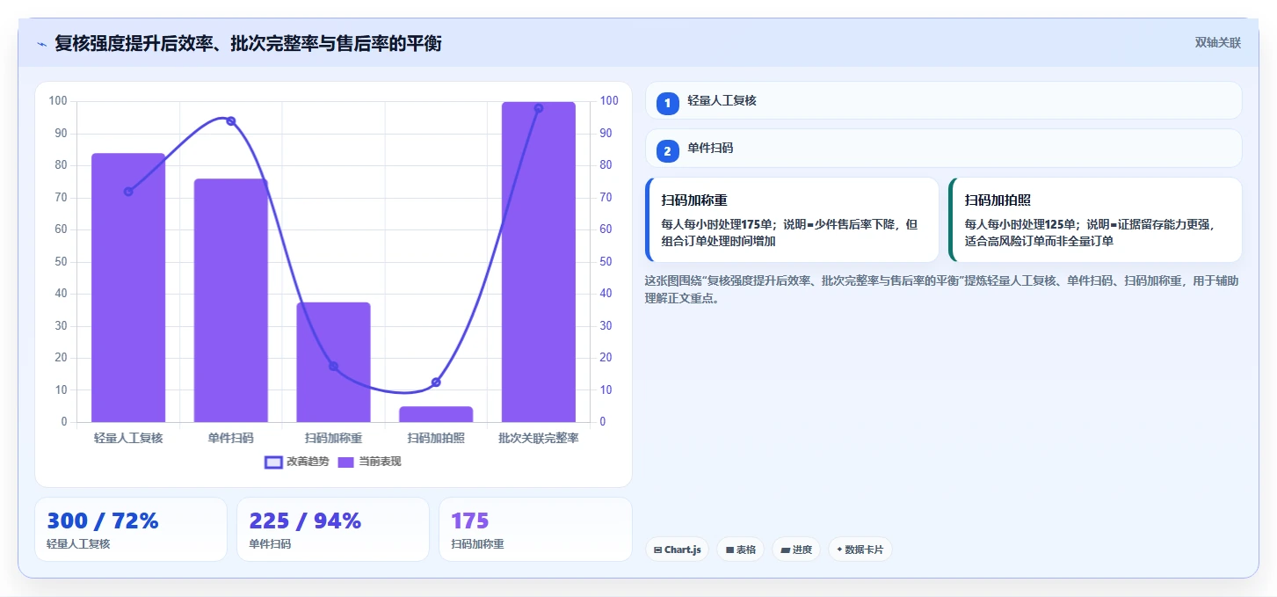Viewport: 1277px width, 597px height.
Task: Click the description paragraph 这张图围绕
Action: click(942, 289)
